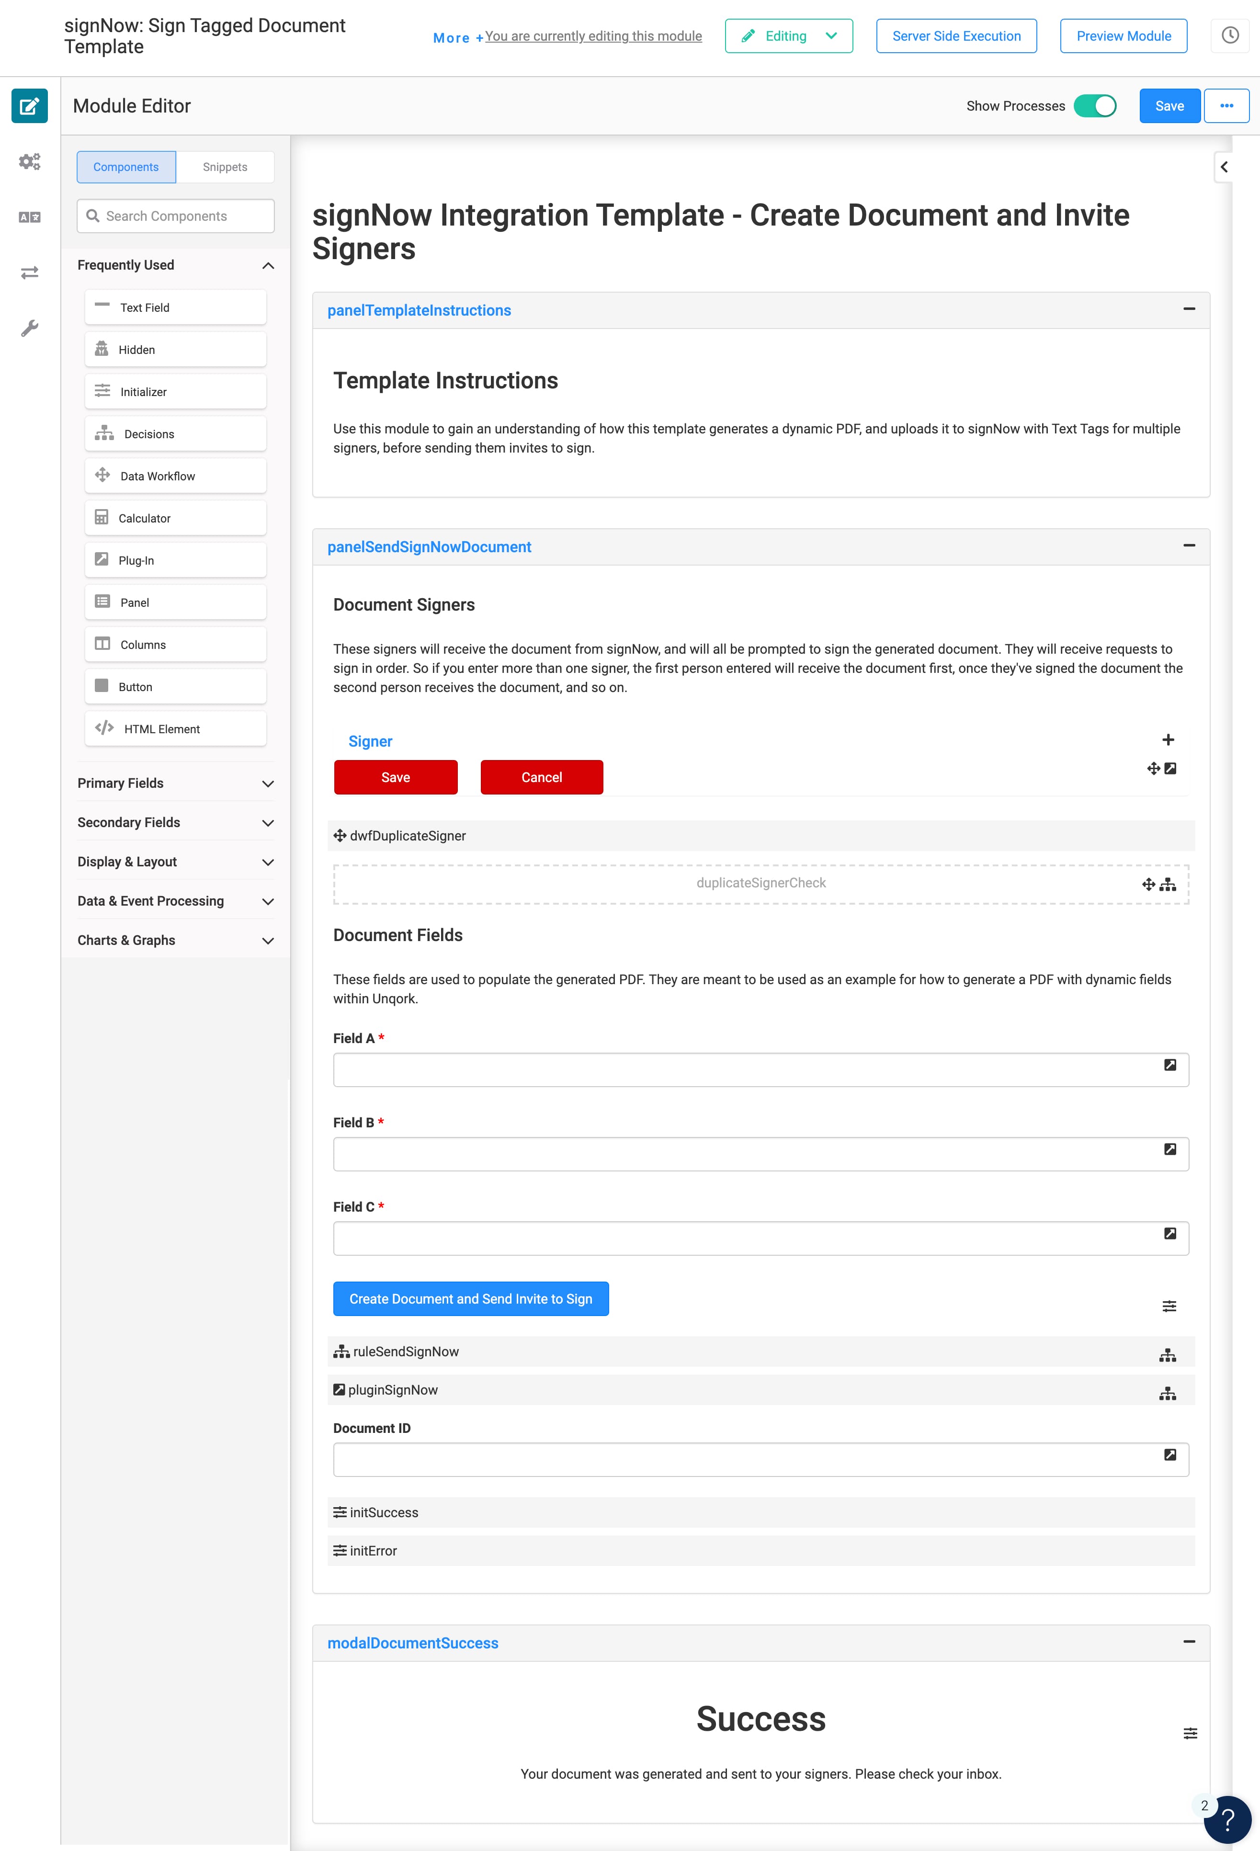Click the initializer icon beside Create Document button
Screen dimensions: 1260x1851
point(1169,1306)
